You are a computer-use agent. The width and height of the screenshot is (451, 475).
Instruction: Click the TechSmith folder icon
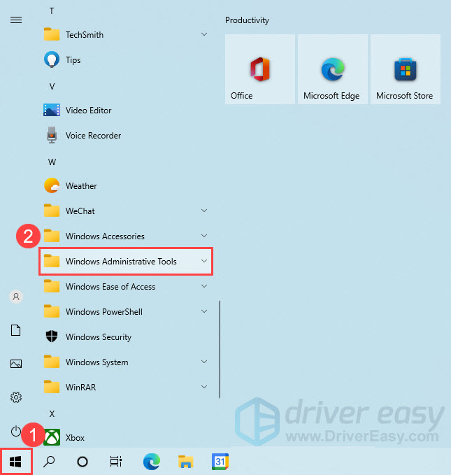point(52,34)
